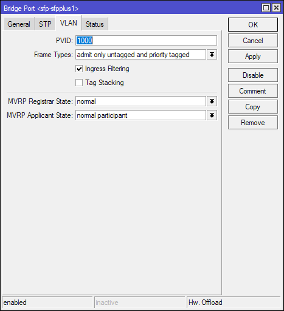The height and width of the screenshot is (311, 284).
Task: Add a Comment to the port
Action: [253, 91]
